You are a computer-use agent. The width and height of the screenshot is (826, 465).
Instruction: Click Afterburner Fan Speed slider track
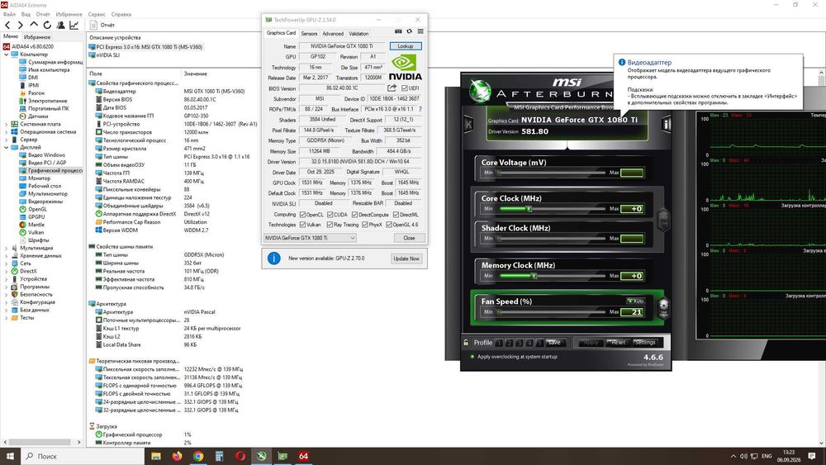coord(551,312)
